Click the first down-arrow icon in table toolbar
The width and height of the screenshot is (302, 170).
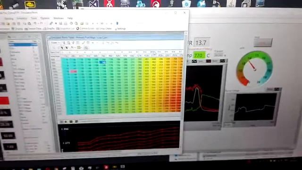(62, 48)
